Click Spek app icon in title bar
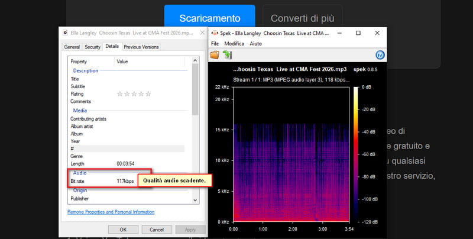473x239 pixels. 215,33
